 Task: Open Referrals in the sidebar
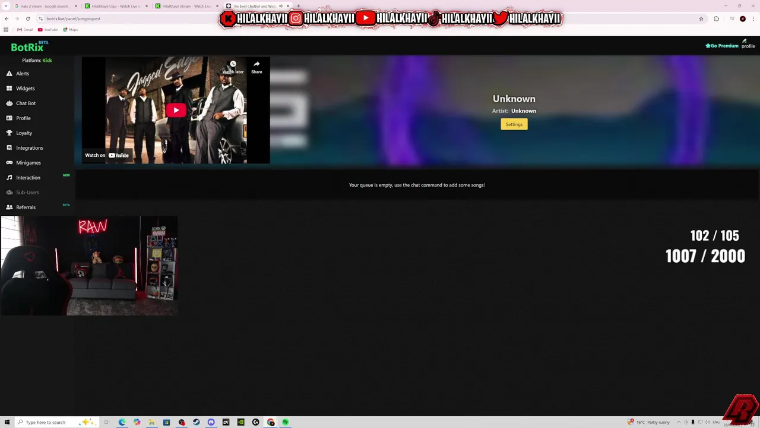coord(26,207)
